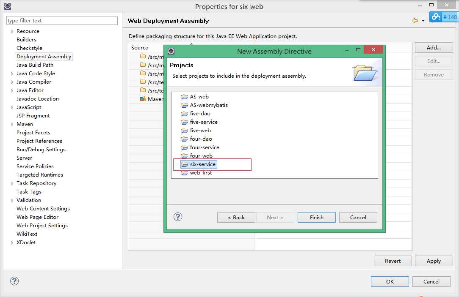Click the Add... button
Image resolution: width=459 pixels, height=297 pixels.
(x=434, y=48)
